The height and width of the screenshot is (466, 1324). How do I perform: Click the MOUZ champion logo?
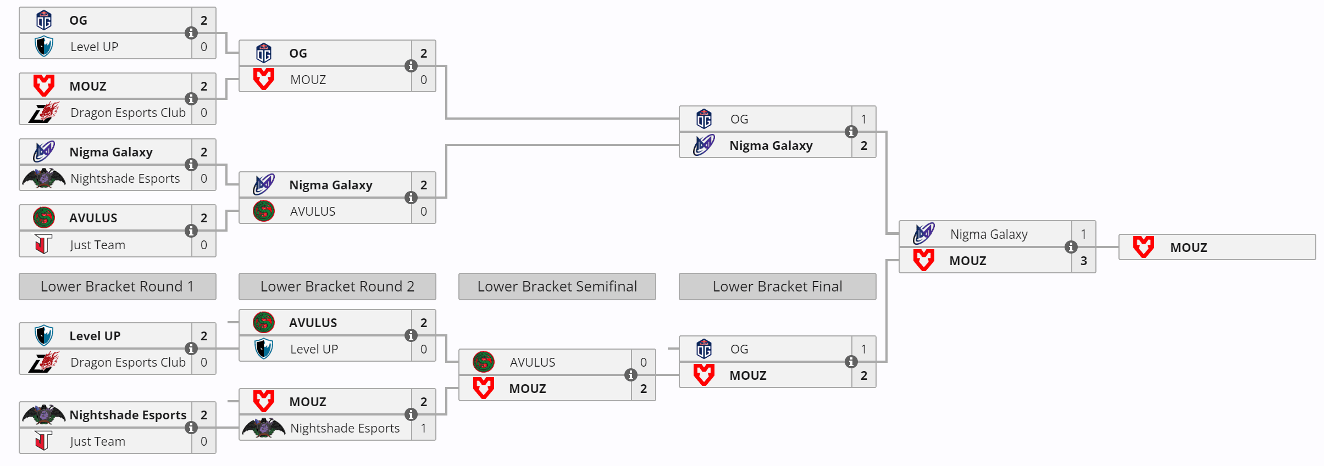[x=1143, y=247]
